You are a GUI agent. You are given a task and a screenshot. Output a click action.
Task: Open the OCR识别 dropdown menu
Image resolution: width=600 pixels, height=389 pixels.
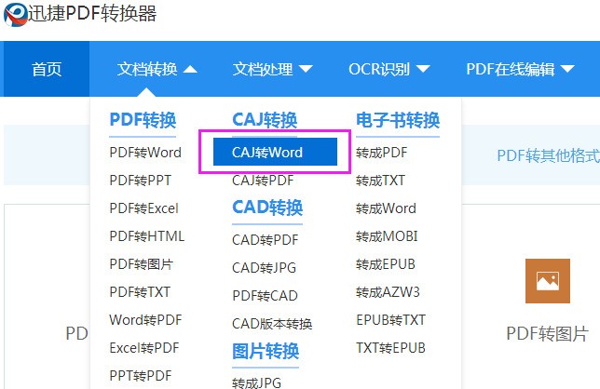(x=389, y=69)
